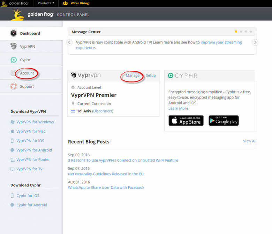The width and height of the screenshot is (272, 234).
Task: Download Cyphr for Android
Action: tap(32, 205)
